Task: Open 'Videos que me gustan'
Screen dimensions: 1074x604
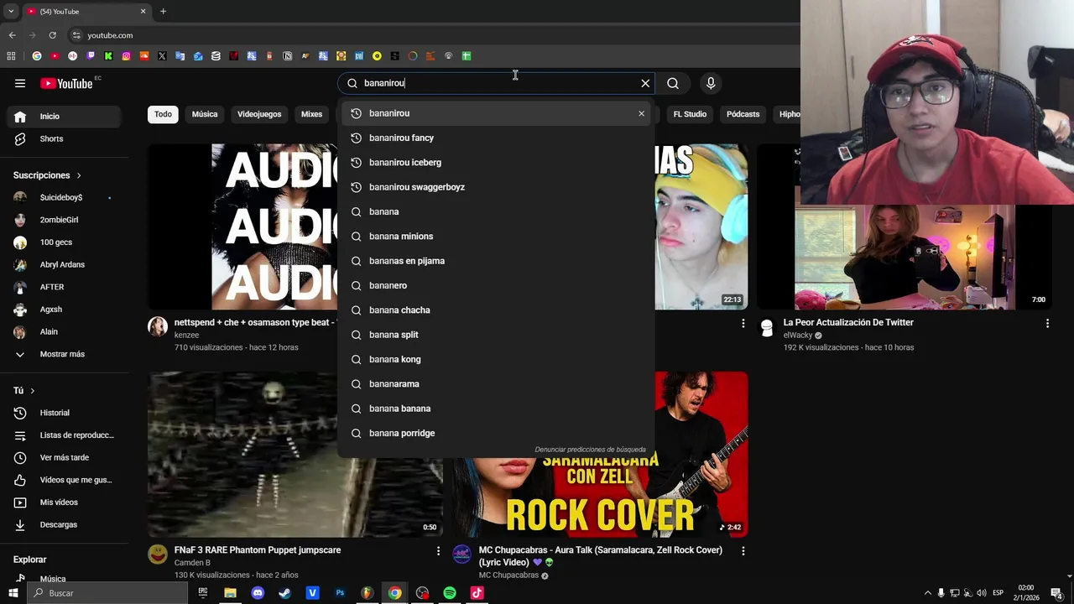Action: [64, 480]
